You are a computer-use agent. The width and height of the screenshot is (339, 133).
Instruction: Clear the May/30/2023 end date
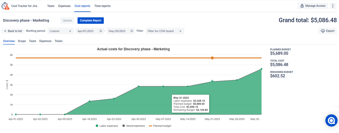click(132, 31)
